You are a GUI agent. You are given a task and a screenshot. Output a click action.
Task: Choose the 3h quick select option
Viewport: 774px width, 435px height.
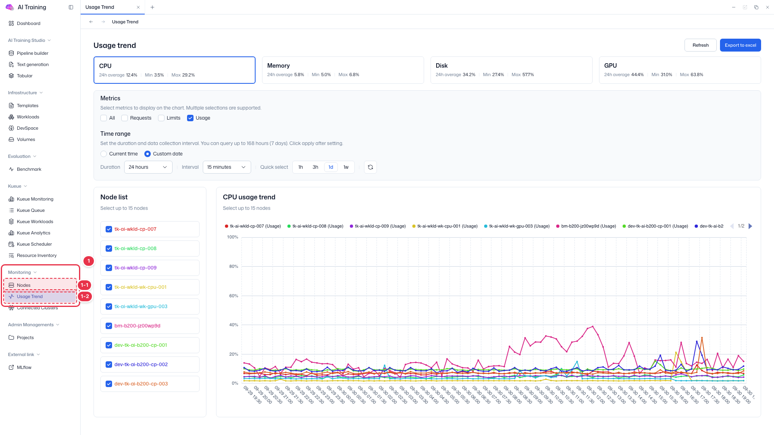click(316, 167)
